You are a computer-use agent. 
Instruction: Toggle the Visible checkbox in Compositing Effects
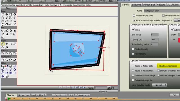[133, 30]
